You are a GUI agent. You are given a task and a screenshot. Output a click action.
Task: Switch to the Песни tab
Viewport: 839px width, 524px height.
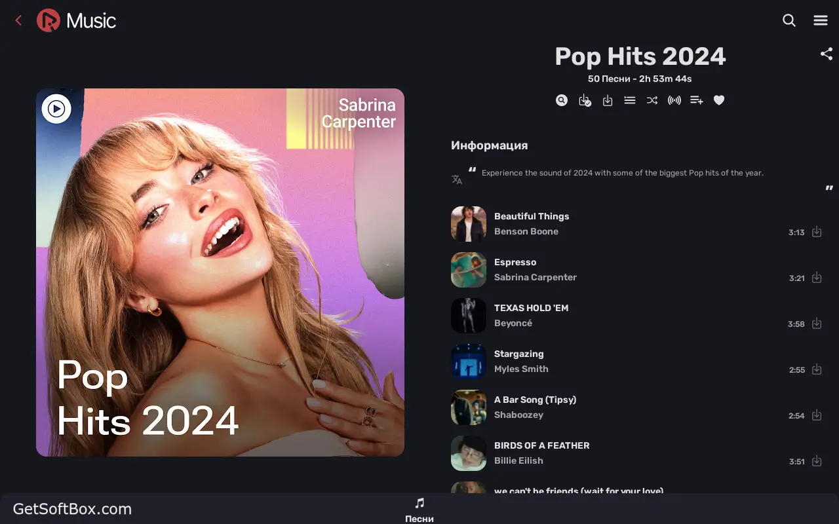tap(419, 510)
